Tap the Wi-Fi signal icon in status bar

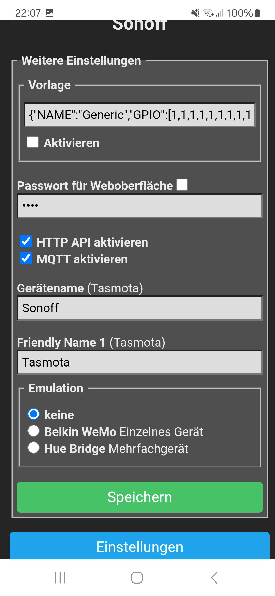pos(208,13)
